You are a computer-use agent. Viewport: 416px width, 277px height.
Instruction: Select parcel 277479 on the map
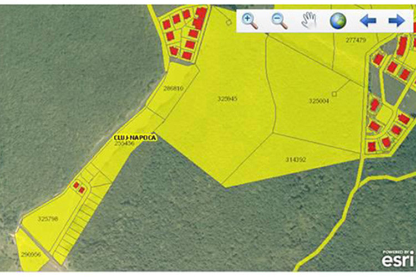(356, 40)
